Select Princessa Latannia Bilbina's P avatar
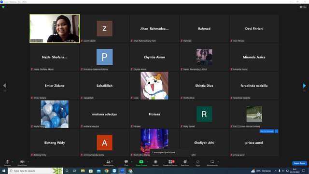The width and height of the screenshot is (309, 174). (x=104, y=57)
